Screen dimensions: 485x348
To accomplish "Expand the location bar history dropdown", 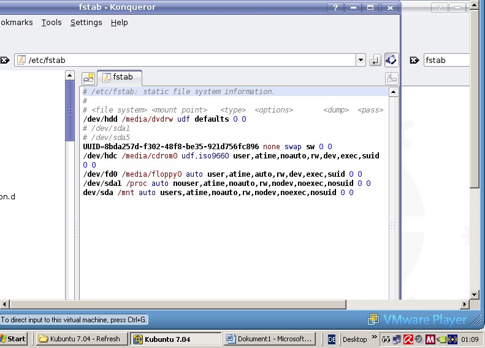I will click(361, 60).
